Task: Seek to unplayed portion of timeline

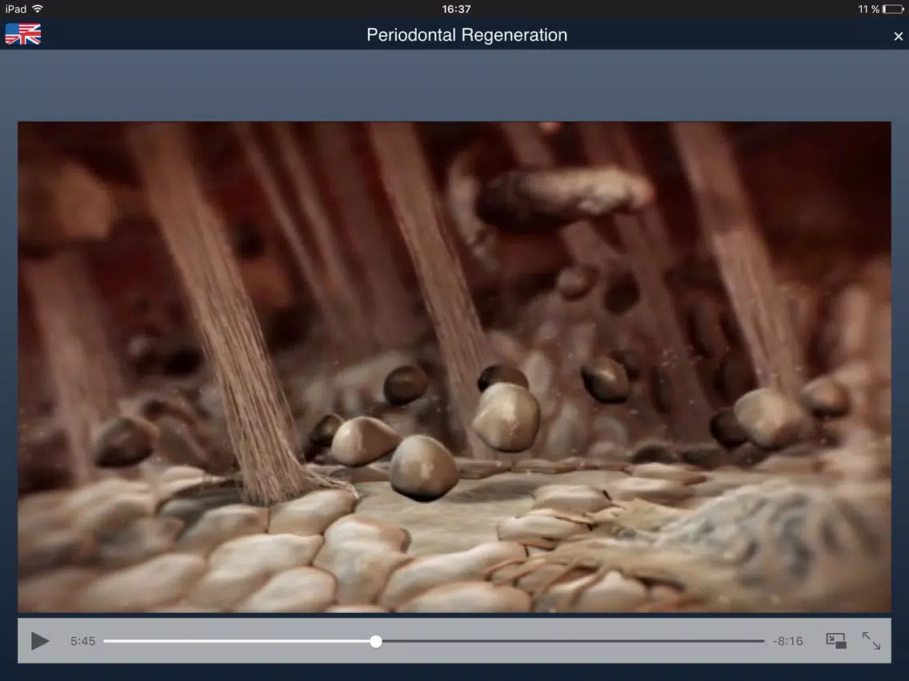Action: (573, 641)
